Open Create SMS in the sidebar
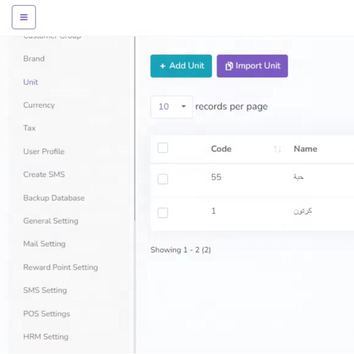 pos(44,174)
